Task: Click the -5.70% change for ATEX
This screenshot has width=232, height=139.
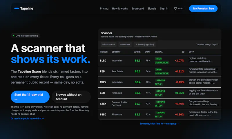Action: coord(180,104)
